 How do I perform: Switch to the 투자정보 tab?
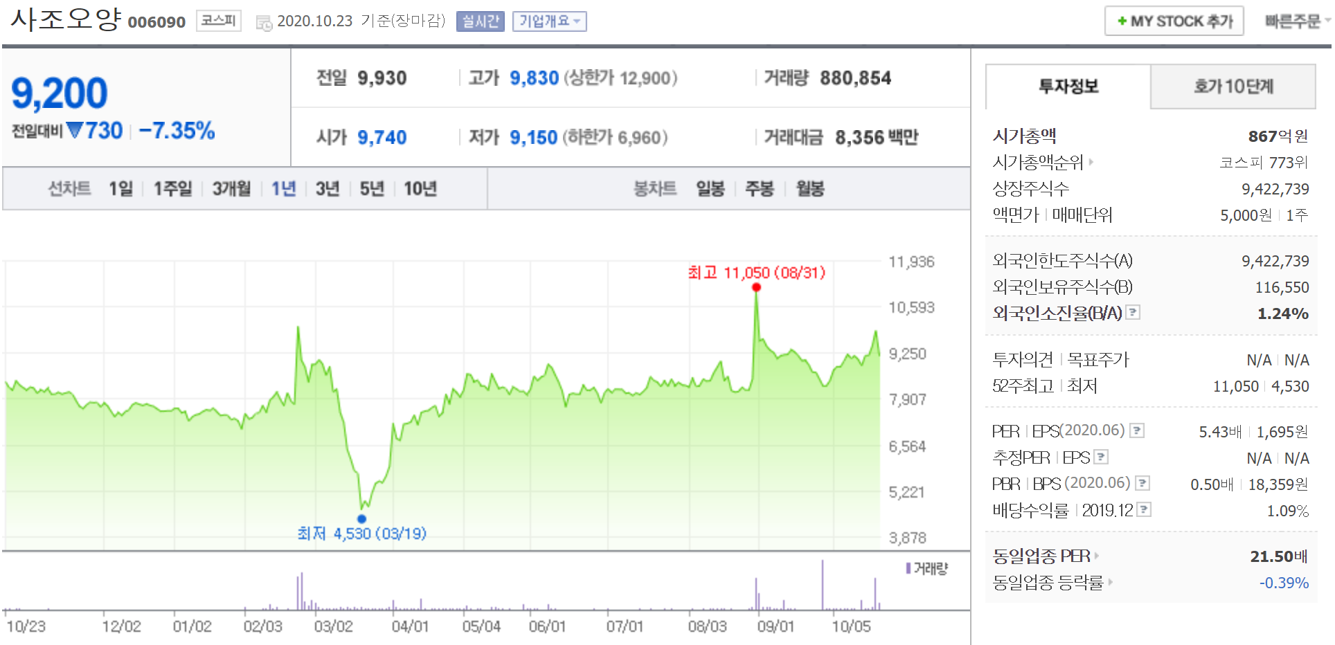pyautogui.click(x=1068, y=87)
